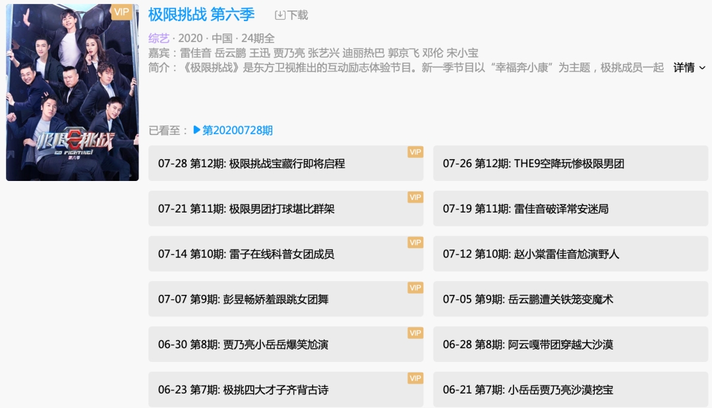
Task: Expand 详情 to show full description
Action: (690, 68)
